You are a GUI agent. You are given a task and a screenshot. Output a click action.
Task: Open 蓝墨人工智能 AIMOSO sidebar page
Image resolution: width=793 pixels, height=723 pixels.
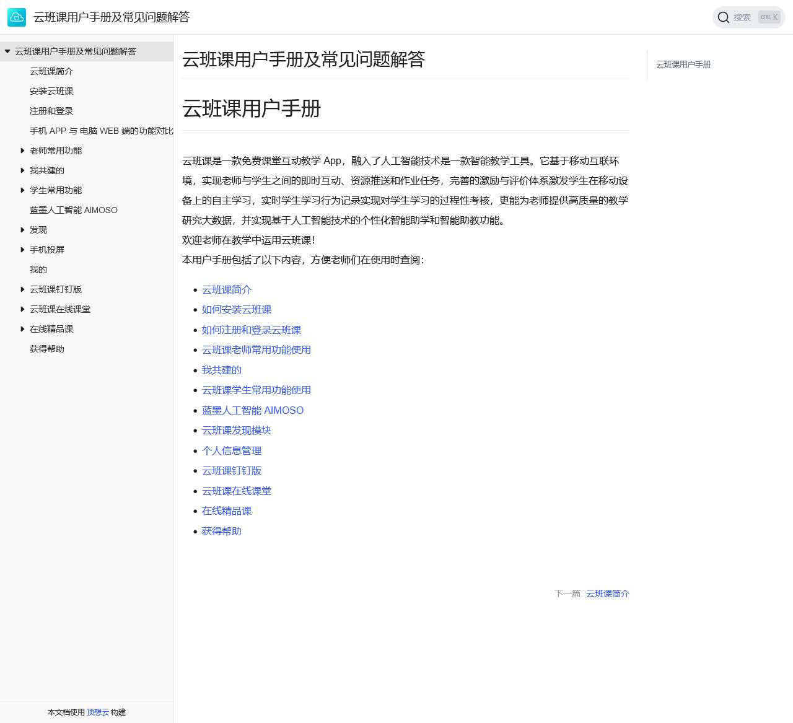pyautogui.click(x=74, y=210)
